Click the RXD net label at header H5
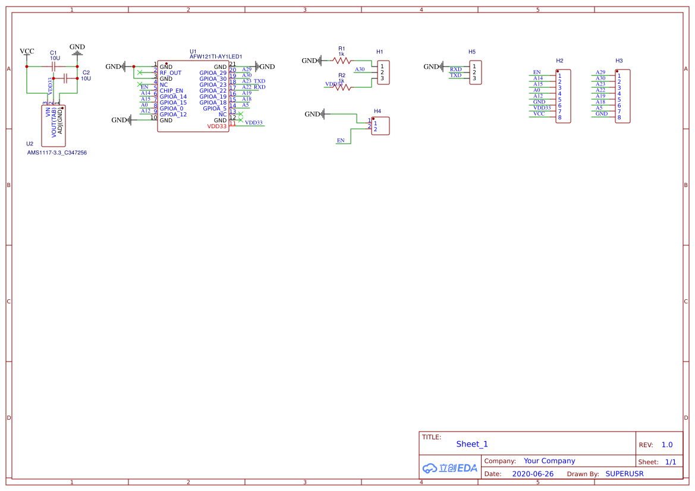 (x=455, y=69)
